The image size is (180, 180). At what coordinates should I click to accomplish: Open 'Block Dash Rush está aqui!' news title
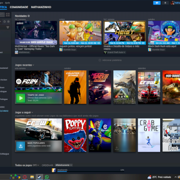162,46
